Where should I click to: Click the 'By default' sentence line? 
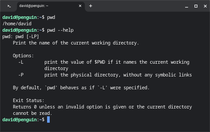click(81, 88)
